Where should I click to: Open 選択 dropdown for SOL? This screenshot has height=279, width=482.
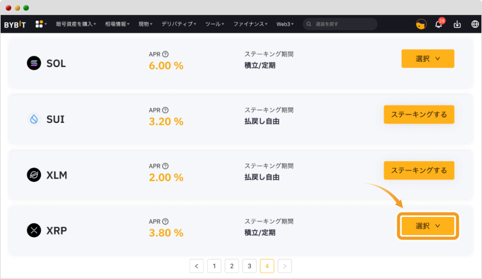pyautogui.click(x=427, y=59)
